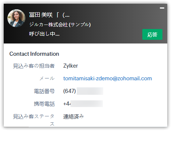Image resolution: width=171 pixels, height=142 pixels.
Task: Click the dark call header bar
Action: (x=85, y=23)
